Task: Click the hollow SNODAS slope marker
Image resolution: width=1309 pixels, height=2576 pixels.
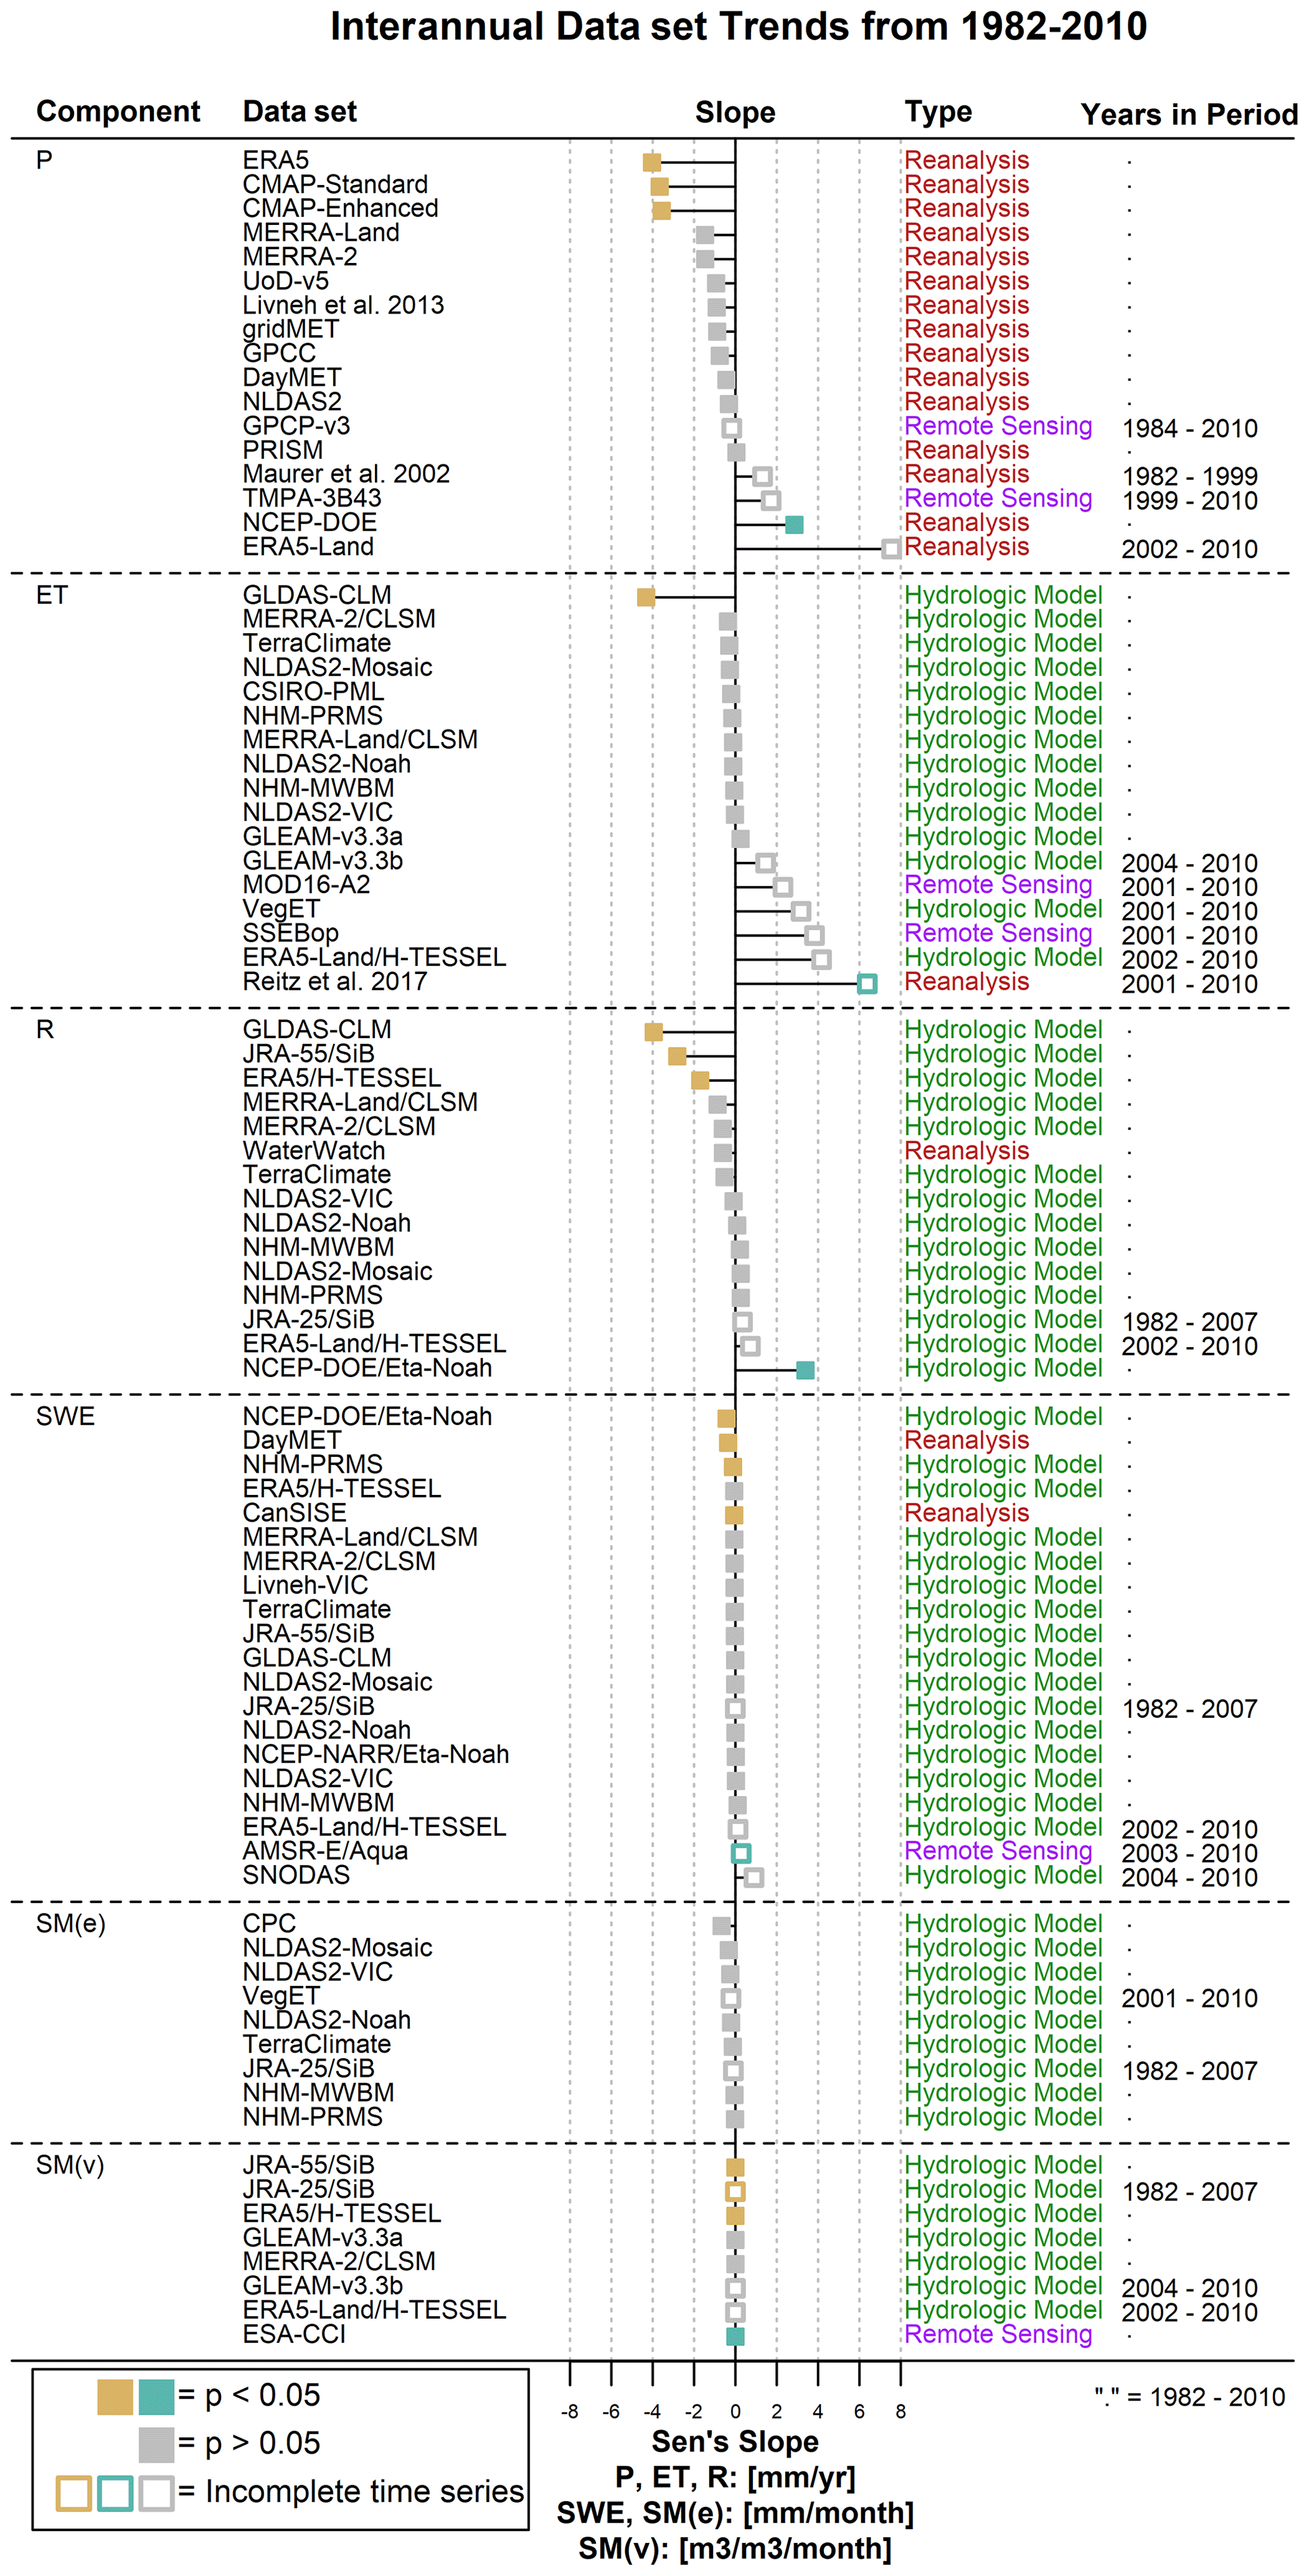Action: (754, 1877)
